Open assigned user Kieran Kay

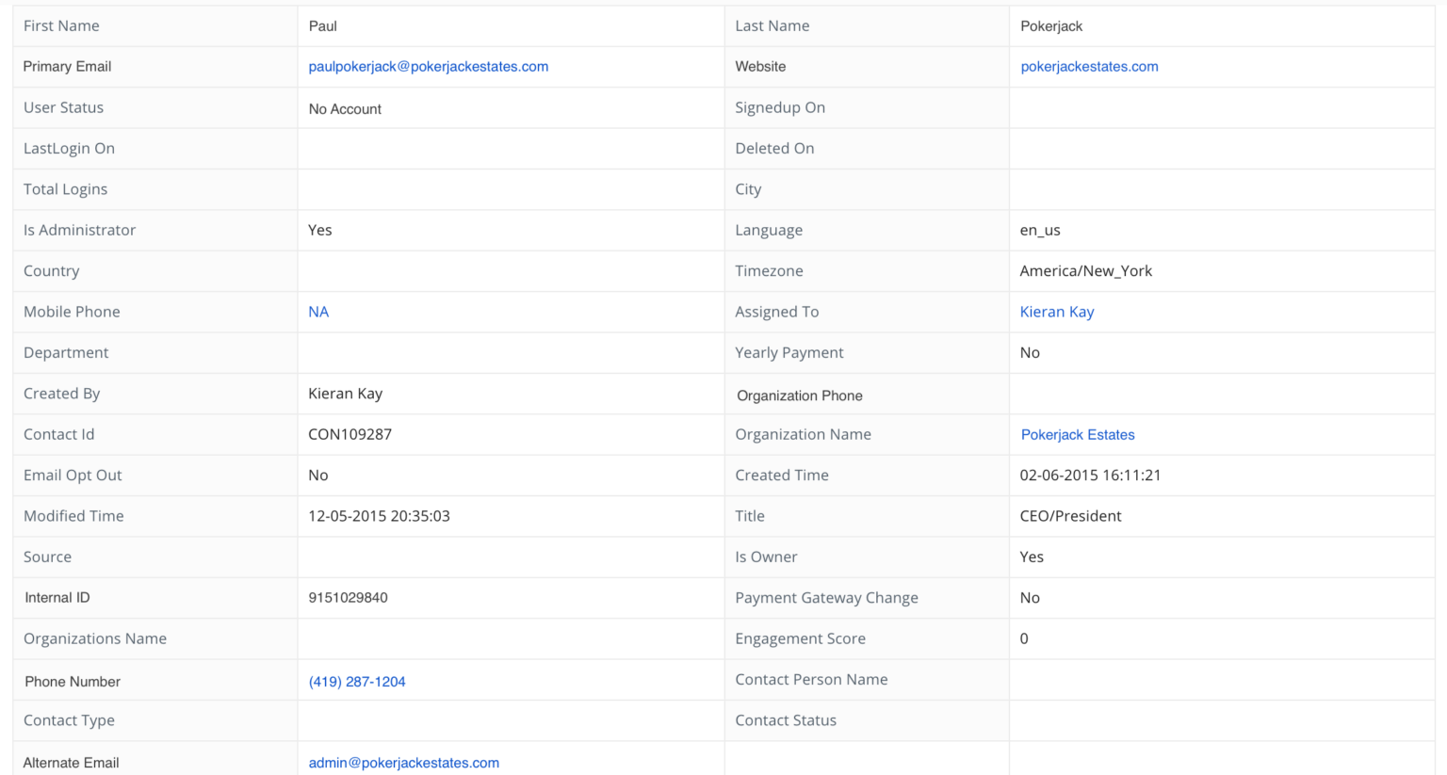pyautogui.click(x=1056, y=311)
